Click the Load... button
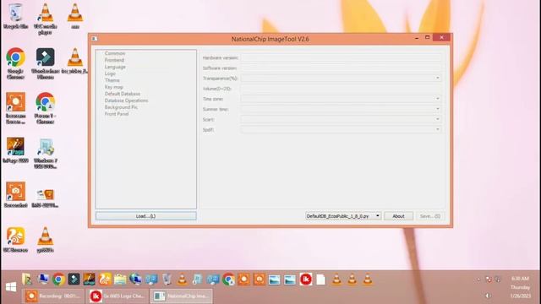The image size is (541, 304). [x=146, y=216]
